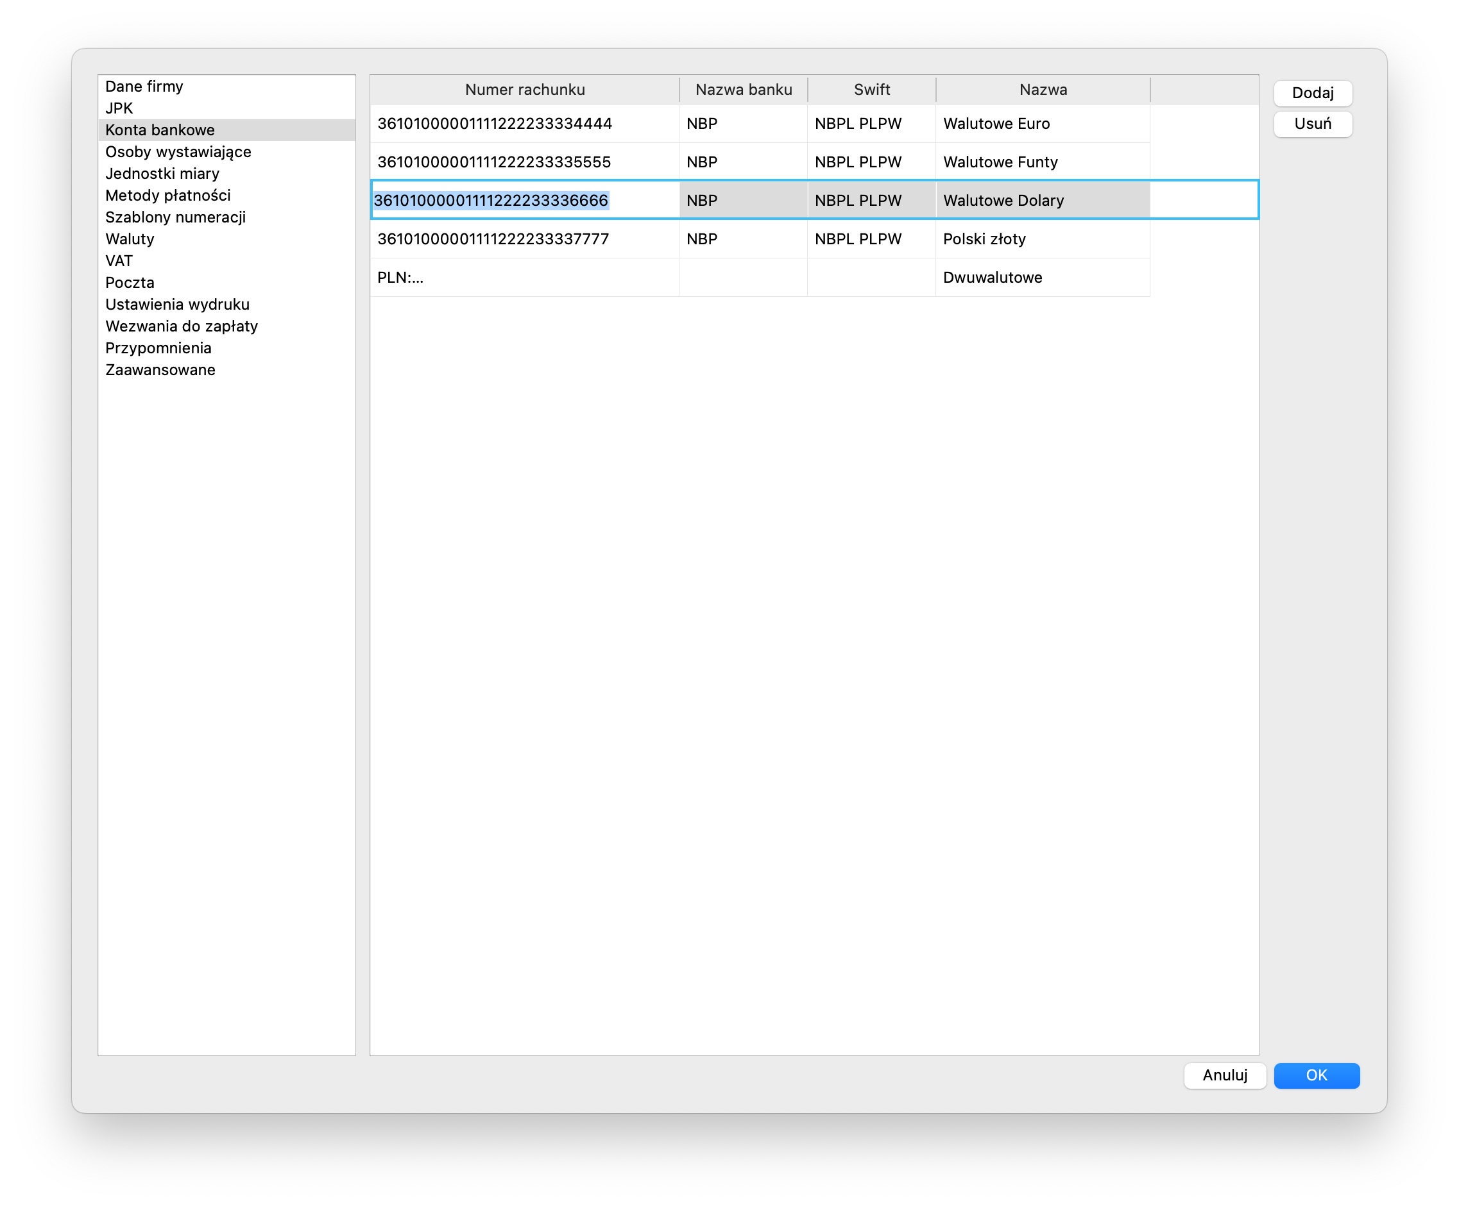
Task: Click Walutowe Dolary name cell
Action: (x=1043, y=201)
